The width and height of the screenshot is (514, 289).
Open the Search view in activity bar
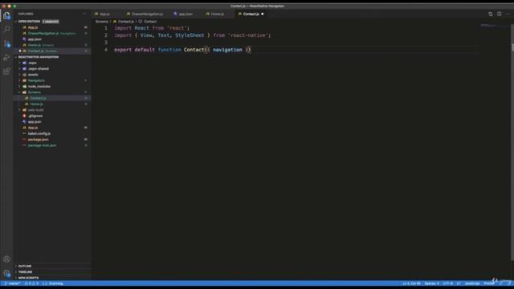point(6,29)
